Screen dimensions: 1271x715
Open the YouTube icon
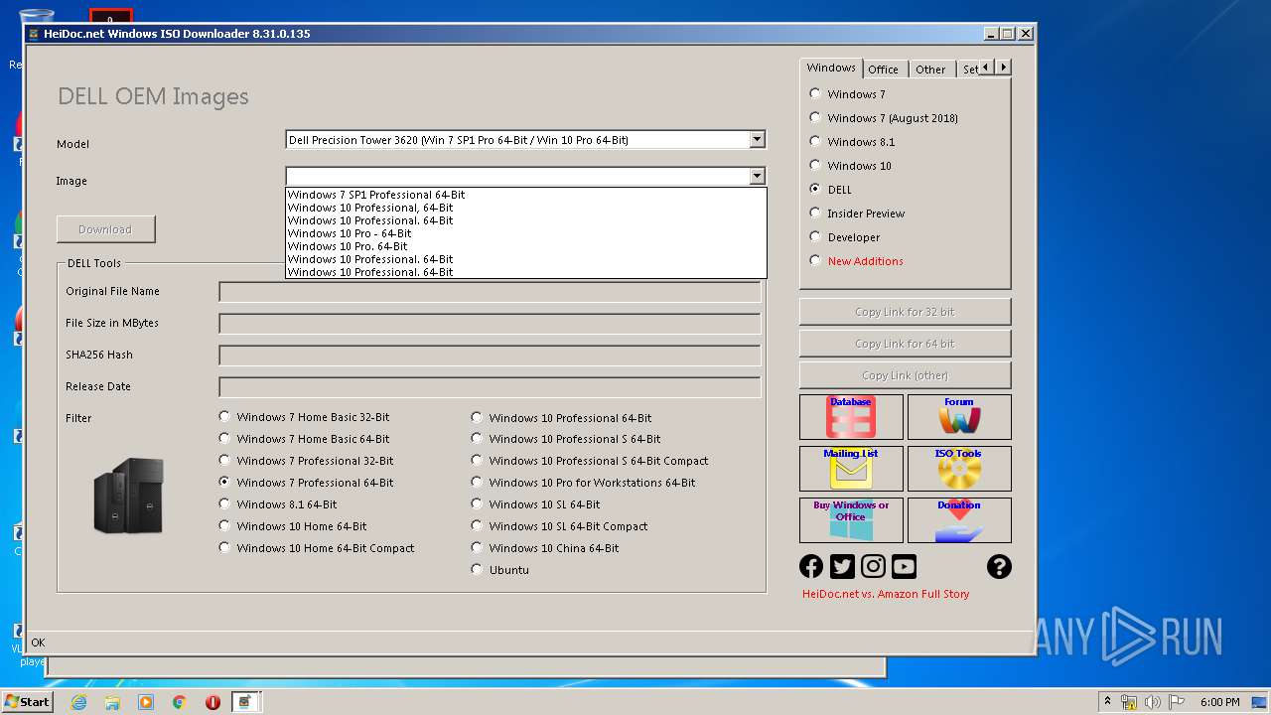pos(904,566)
